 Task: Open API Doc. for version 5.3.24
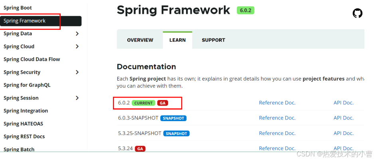tap(344, 148)
